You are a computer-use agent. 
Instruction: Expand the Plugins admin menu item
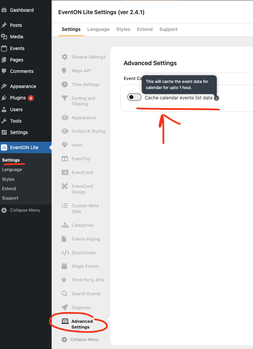point(18,98)
